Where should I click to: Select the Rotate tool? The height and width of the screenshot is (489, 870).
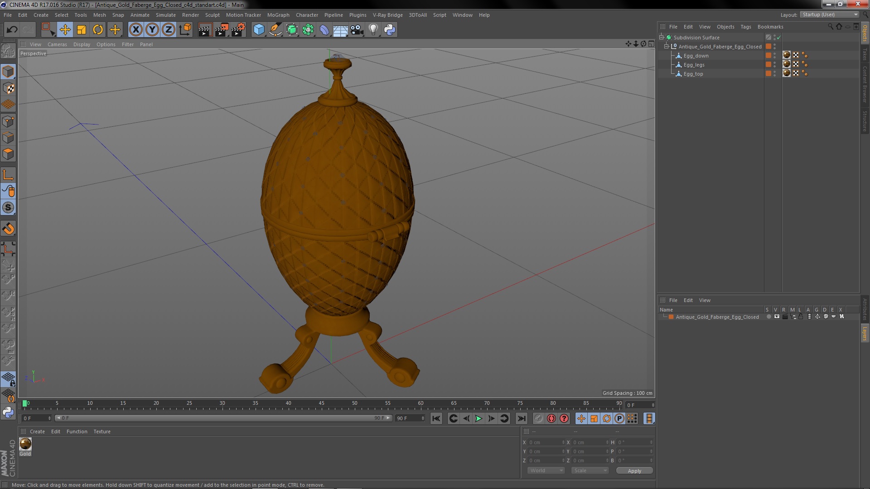98,30
